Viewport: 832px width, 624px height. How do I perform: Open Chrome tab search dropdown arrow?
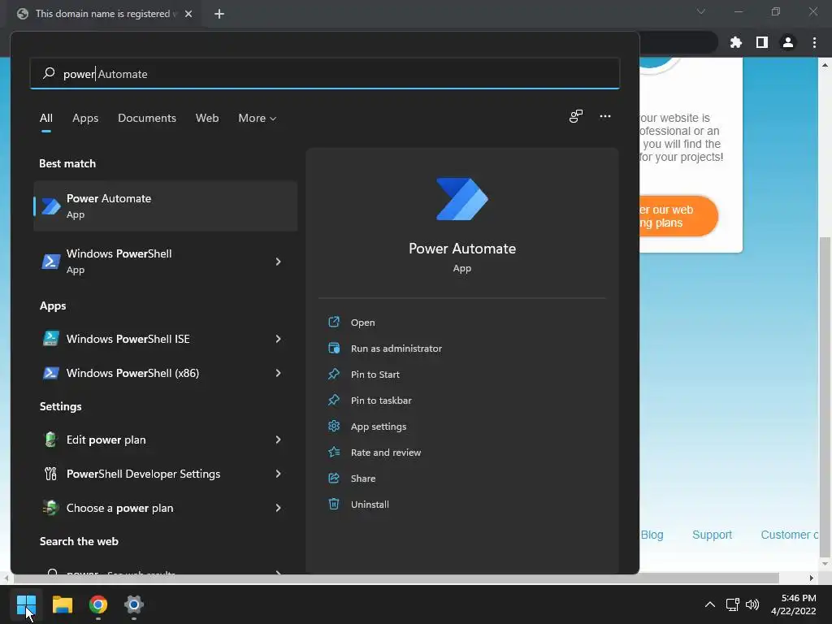point(701,11)
